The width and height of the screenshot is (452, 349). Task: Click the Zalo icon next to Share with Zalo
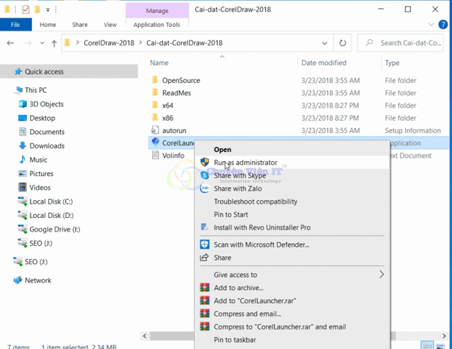(x=205, y=189)
